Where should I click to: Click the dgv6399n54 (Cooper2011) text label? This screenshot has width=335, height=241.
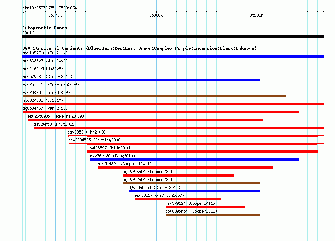point(191,211)
